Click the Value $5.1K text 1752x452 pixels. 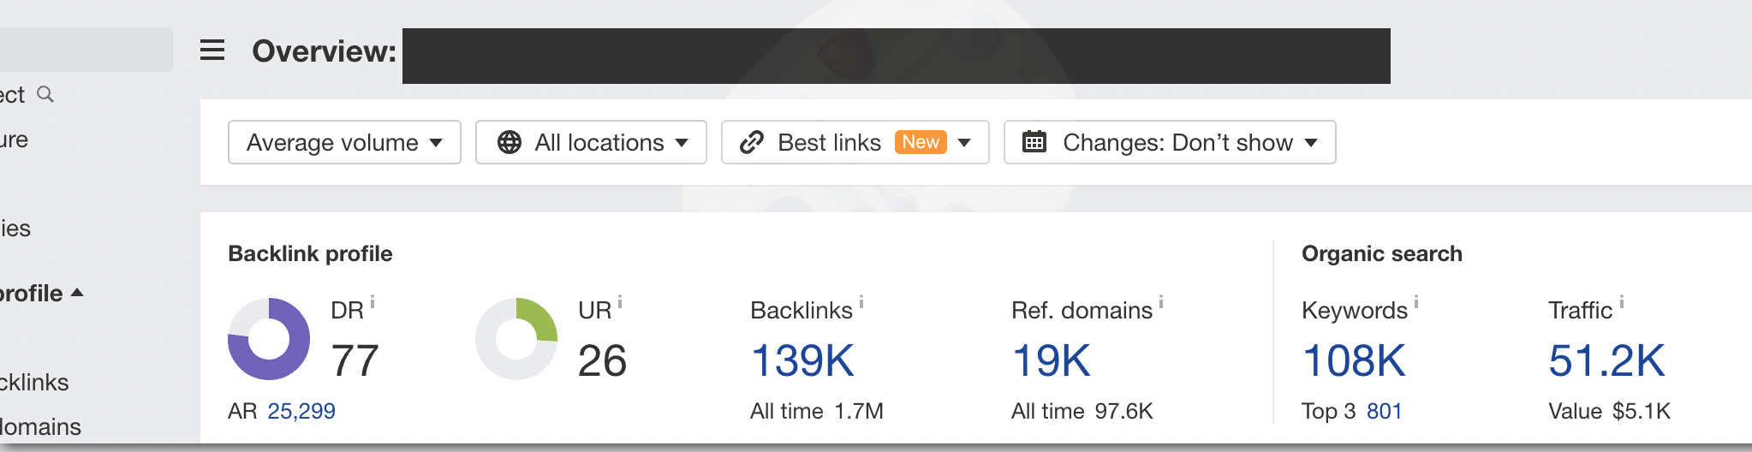coord(1609,411)
